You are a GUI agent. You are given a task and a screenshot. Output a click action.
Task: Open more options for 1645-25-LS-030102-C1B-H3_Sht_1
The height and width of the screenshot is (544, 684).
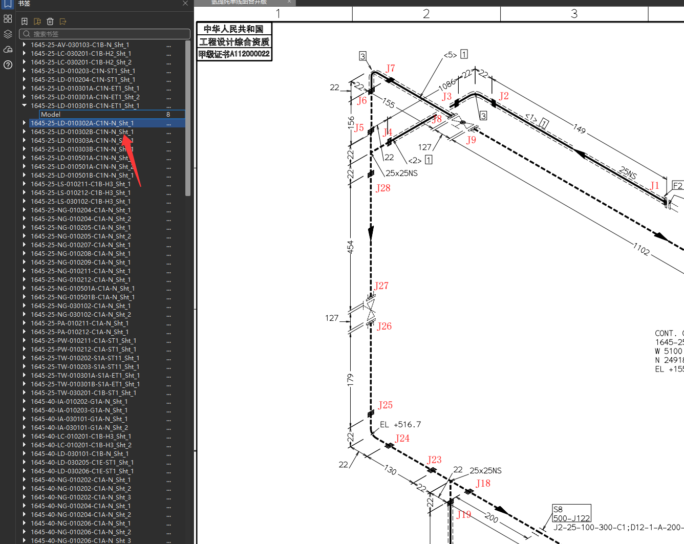(x=168, y=202)
